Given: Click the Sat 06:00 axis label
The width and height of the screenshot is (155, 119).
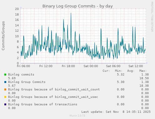Looking at the screenshot, I should 113,66.
